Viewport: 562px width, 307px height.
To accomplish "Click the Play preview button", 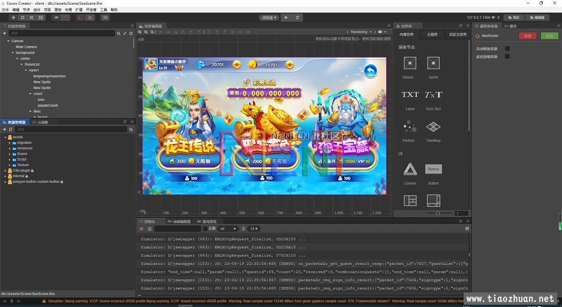I will click(286, 17).
